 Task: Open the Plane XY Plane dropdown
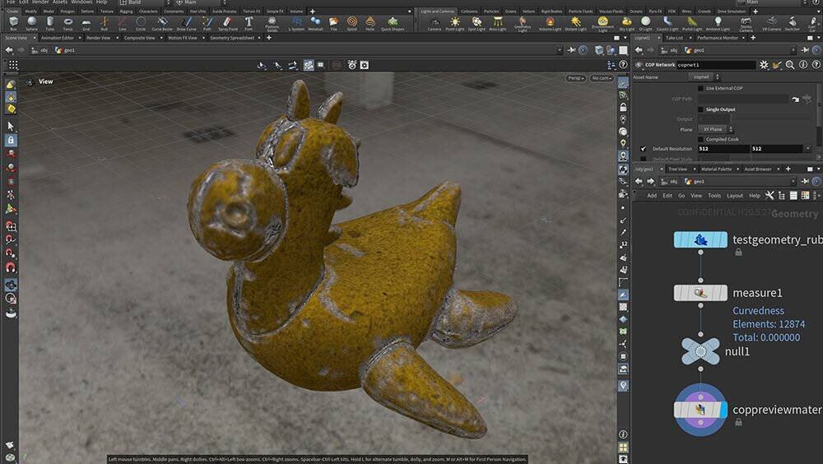pyautogui.click(x=716, y=129)
